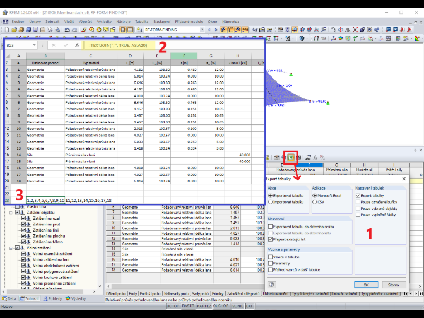Enable Pouze označené buňky checkbox

tap(358, 202)
